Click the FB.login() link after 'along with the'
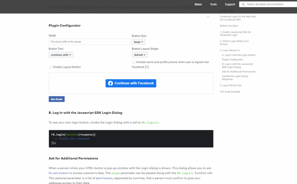The width and height of the screenshot is (297, 184). [x=185, y=173]
